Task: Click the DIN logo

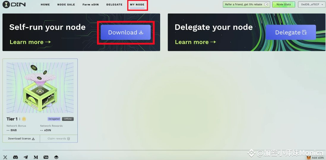Action: point(14,4)
